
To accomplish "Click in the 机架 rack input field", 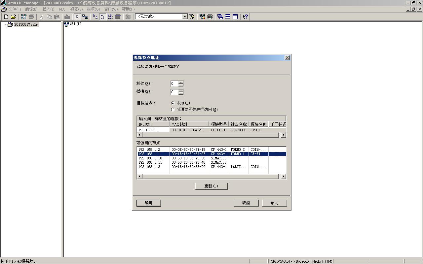I will click(174, 83).
